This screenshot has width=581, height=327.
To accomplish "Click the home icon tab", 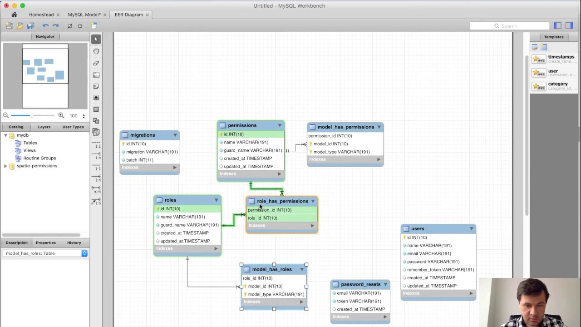I will pos(14,15).
